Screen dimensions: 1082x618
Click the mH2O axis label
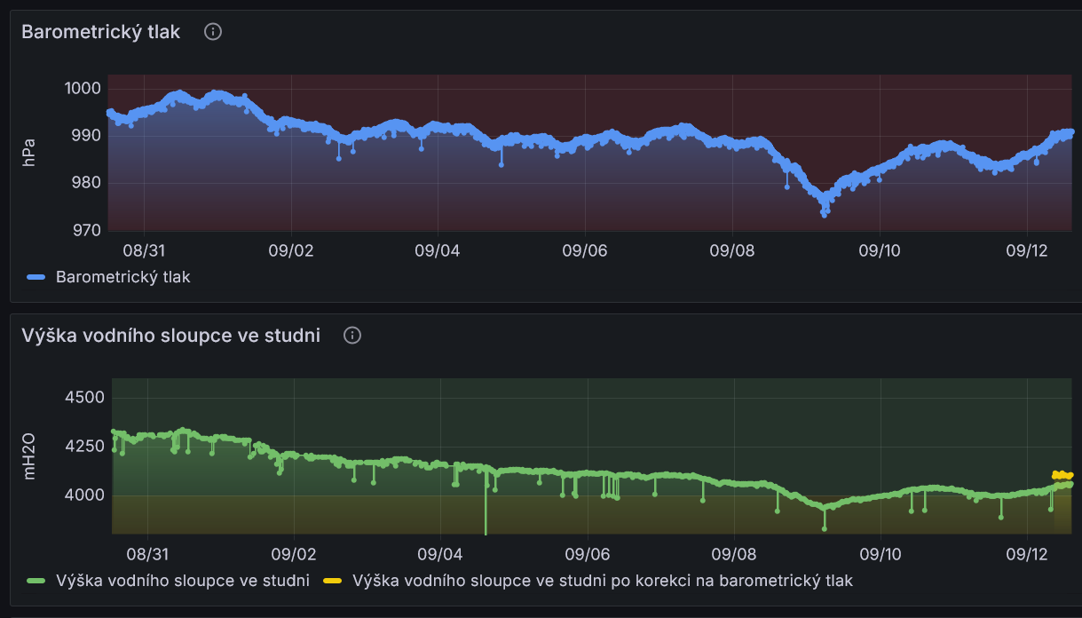pos(28,457)
